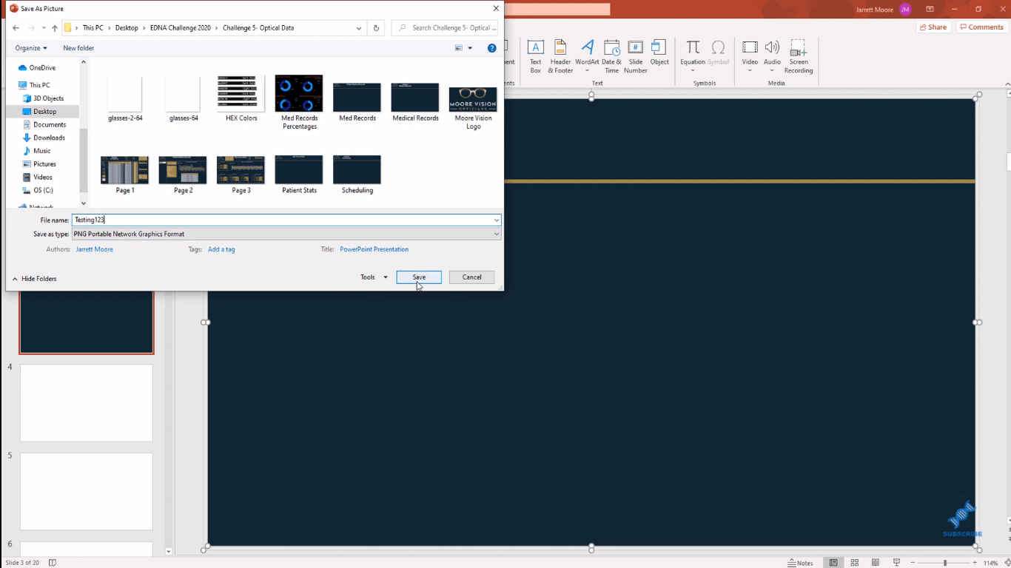Collapse with Hide Folders
The height and width of the screenshot is (568, 1011).
tap(35, 279)
